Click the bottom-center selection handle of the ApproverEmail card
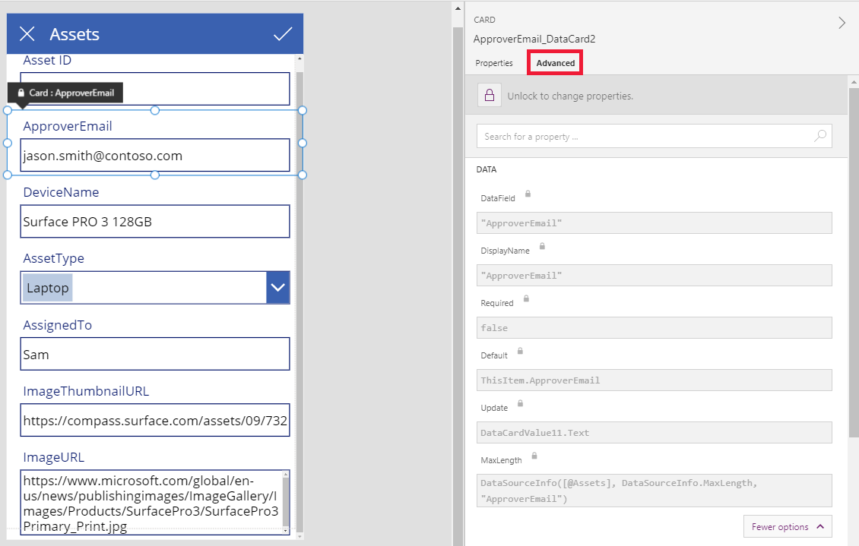This screenshot has width=859, height=546. [155, 175]
